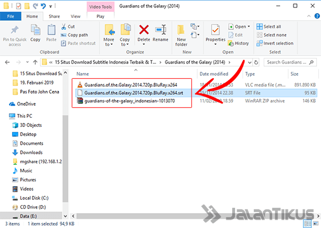Click the History icon in the Open group
The height and width of the screenshot is (228, 321).
pos(230,44)
